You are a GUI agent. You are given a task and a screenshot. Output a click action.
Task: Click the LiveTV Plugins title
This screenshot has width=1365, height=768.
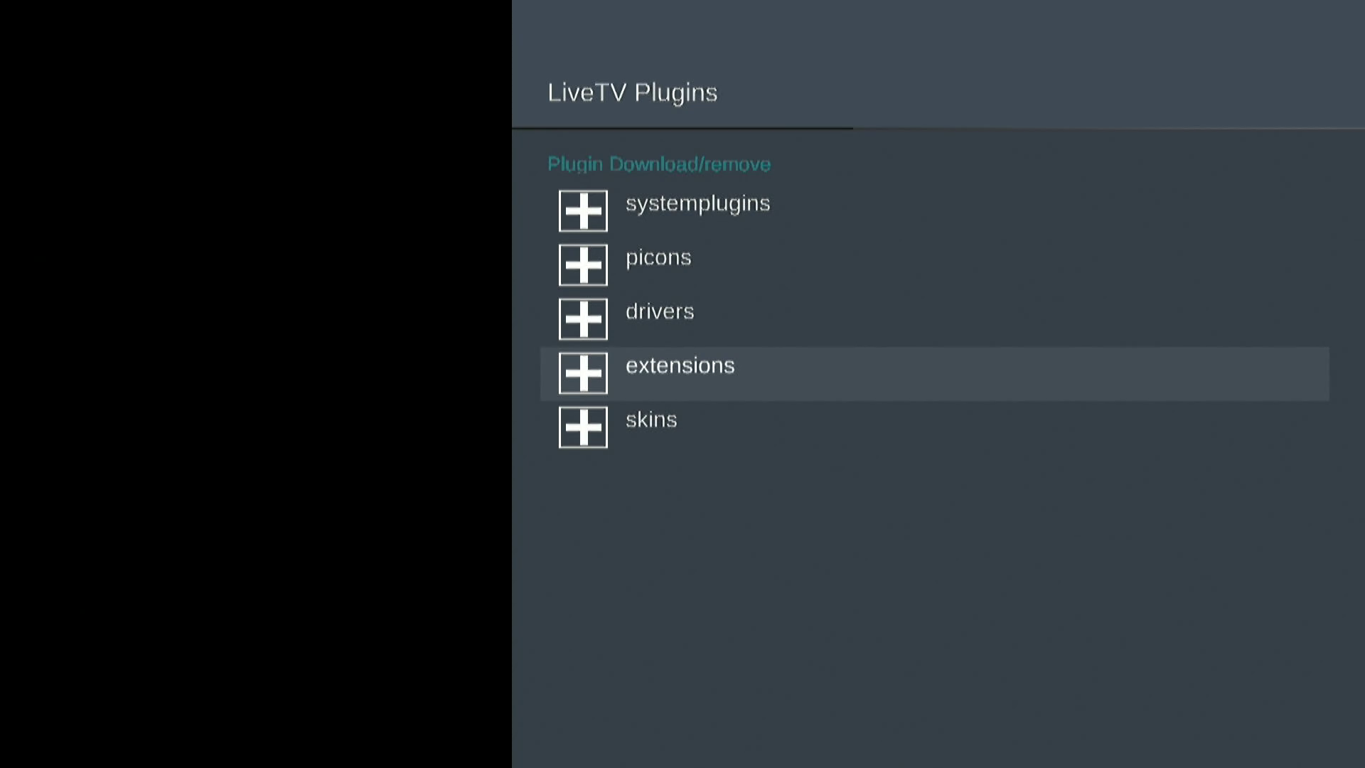click(x=632, y=92)
